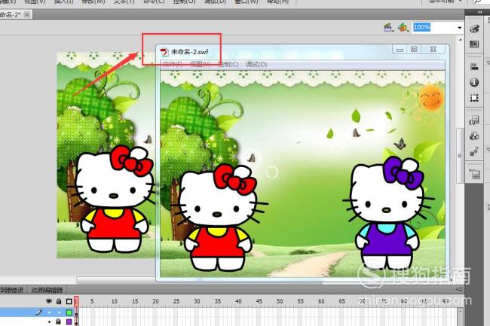Open the Debug menu in main menu bar

(215, 2)
